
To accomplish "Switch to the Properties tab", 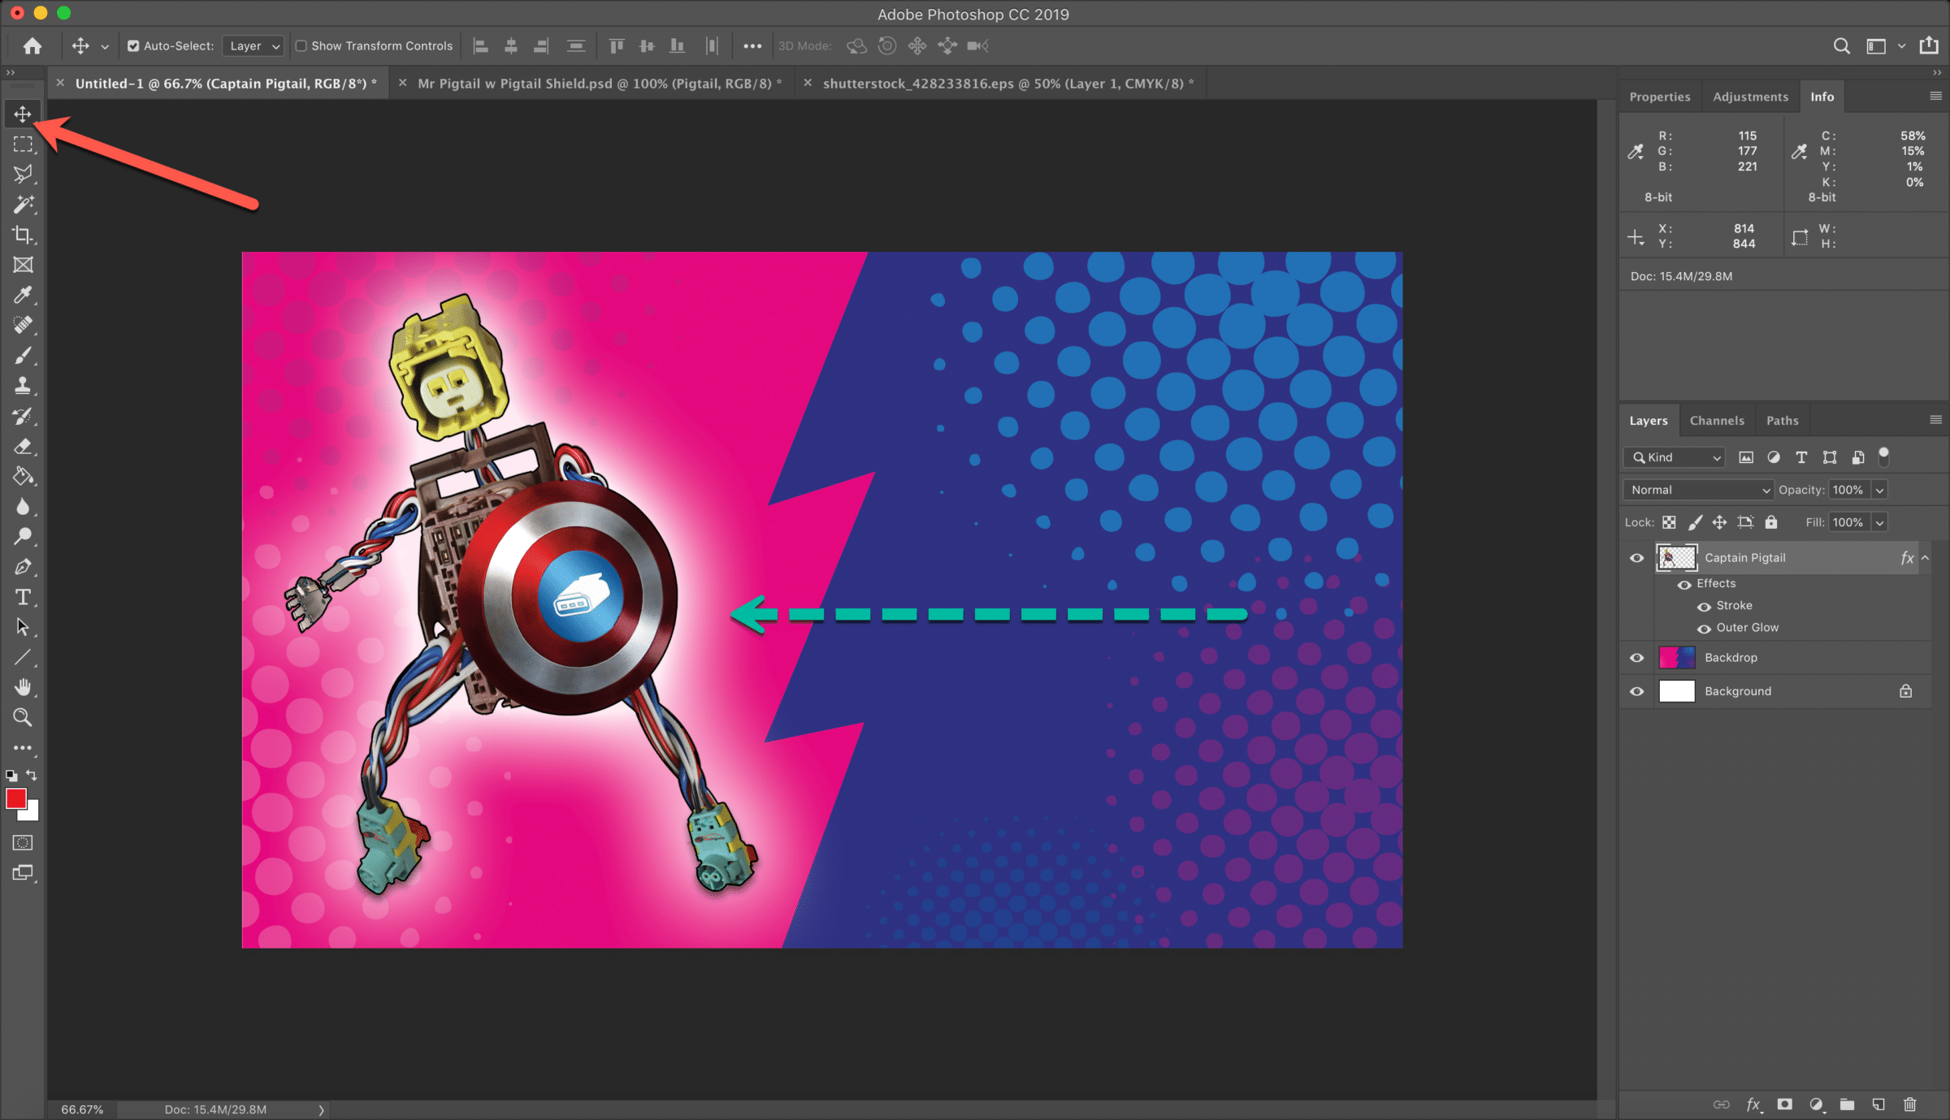I will click(x=1659, y=97).
